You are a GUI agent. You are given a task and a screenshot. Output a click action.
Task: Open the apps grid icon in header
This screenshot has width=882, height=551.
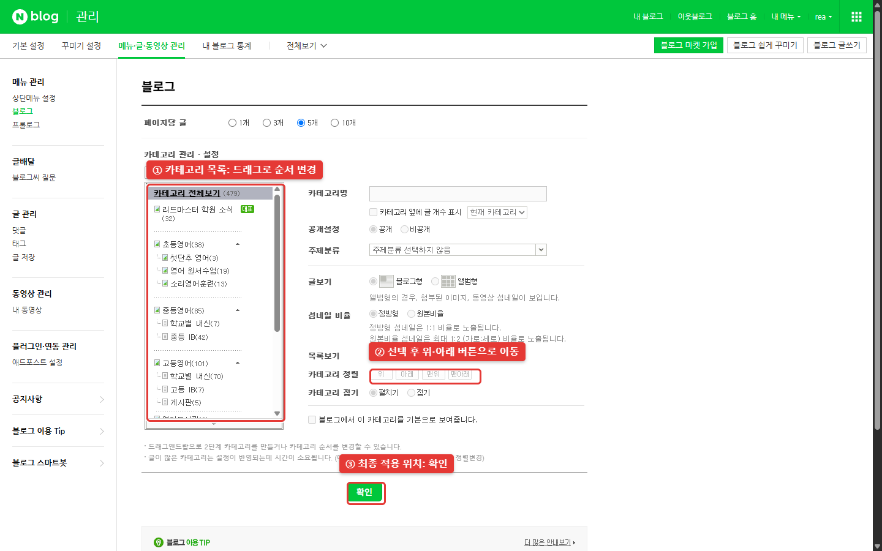click(856, 17)
